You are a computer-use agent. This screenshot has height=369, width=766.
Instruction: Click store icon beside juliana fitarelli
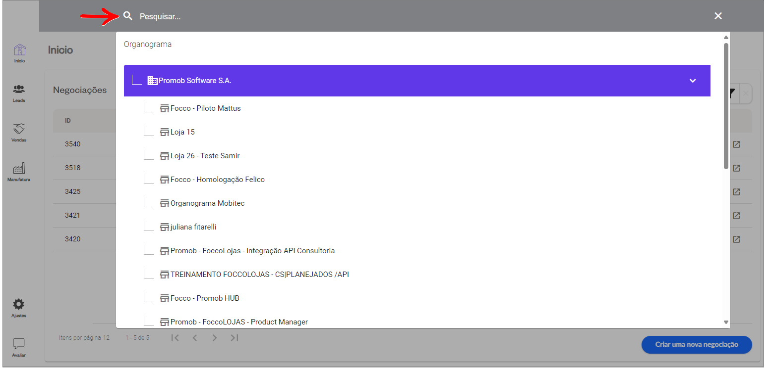[165, 227]
